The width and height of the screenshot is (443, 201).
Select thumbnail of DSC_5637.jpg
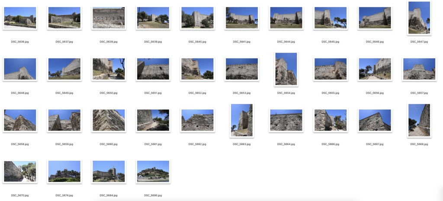[x=64, y=18]
